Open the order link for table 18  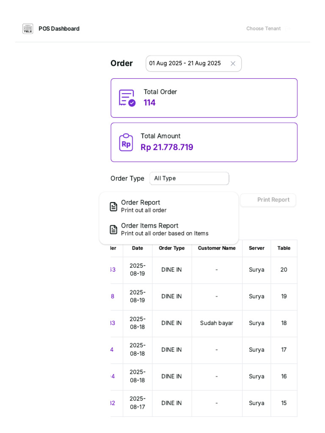pos(113,323)
